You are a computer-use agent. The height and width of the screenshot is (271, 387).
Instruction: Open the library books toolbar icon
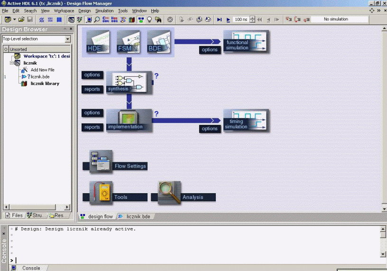click(x=132, y=19)
